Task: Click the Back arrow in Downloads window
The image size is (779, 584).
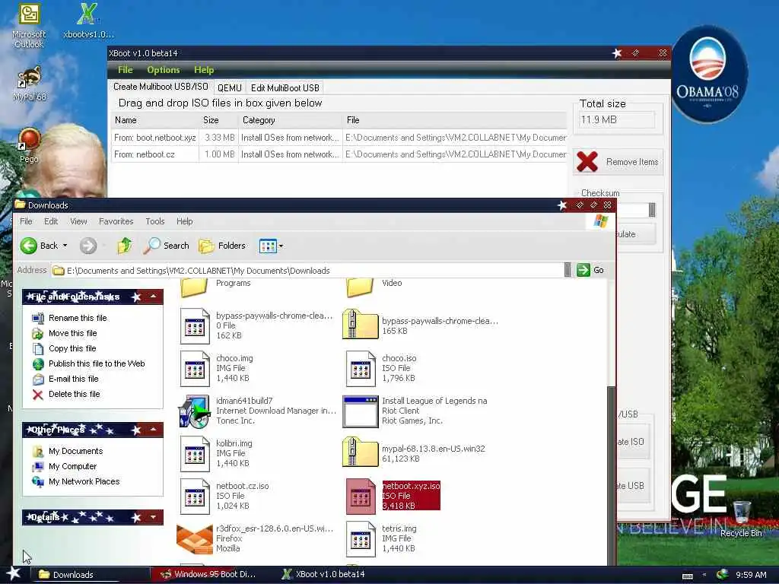Action: [x=30, y=246]
